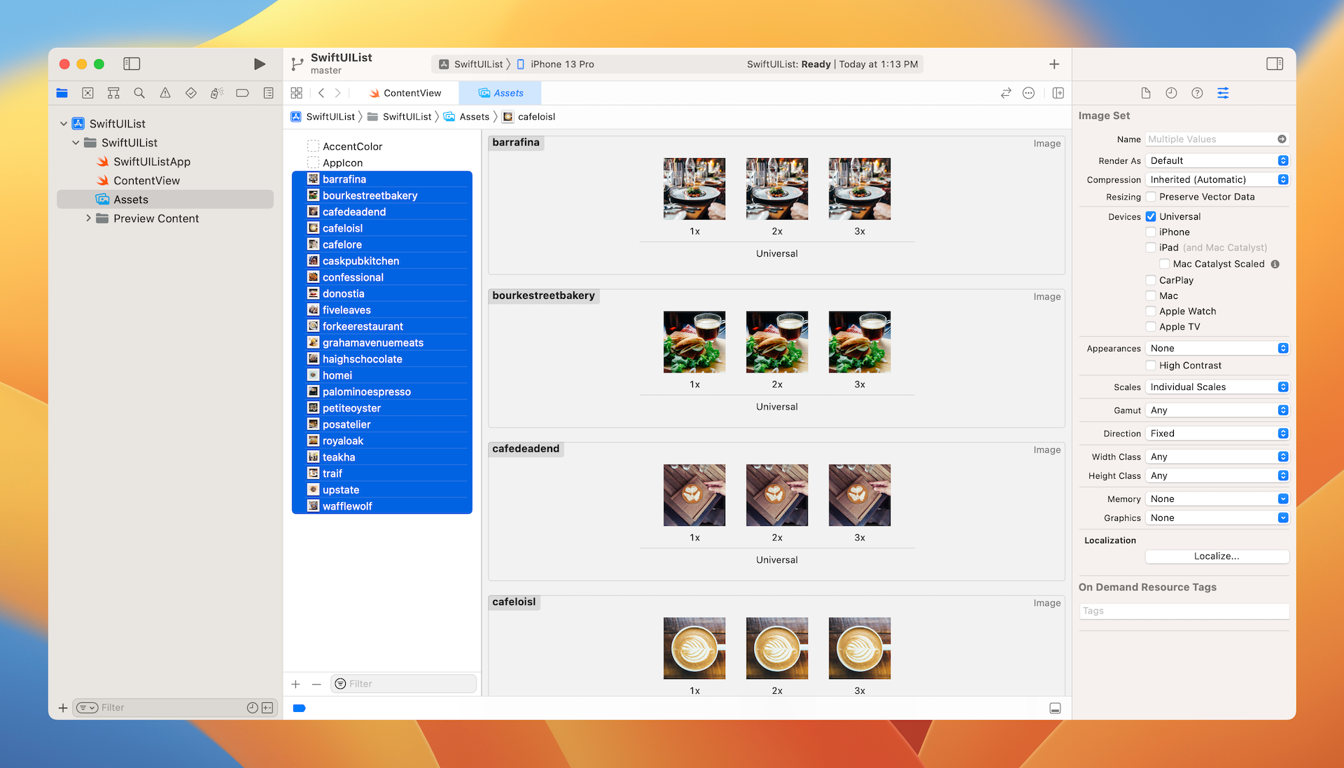Open the Test navigator

point(190,92)
